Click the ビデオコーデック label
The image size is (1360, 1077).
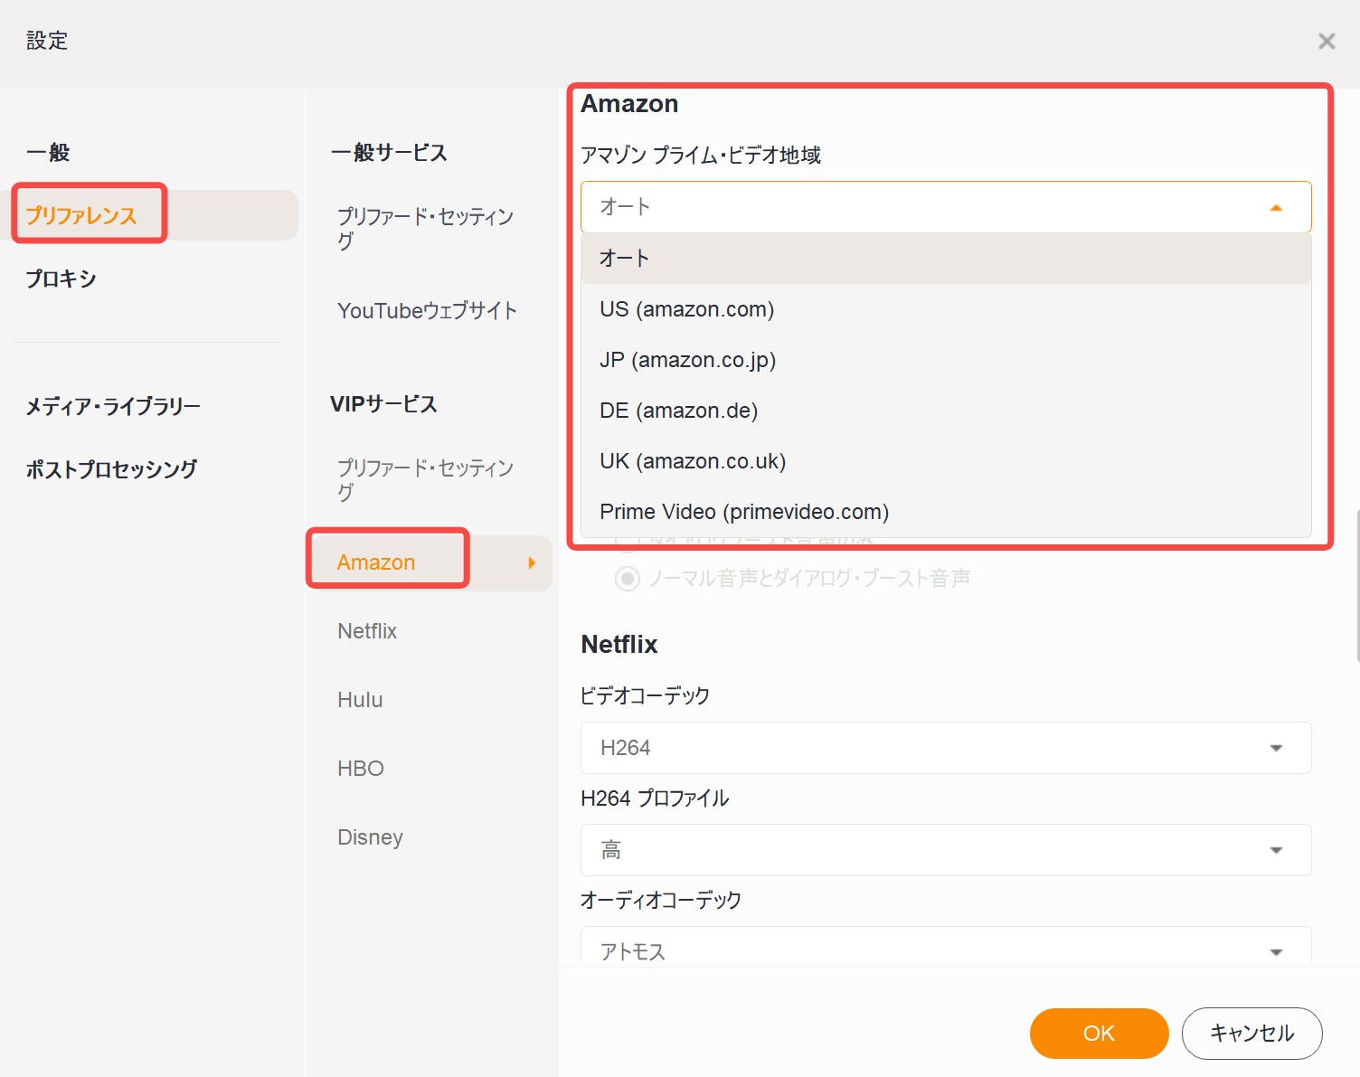coord(645,695)
